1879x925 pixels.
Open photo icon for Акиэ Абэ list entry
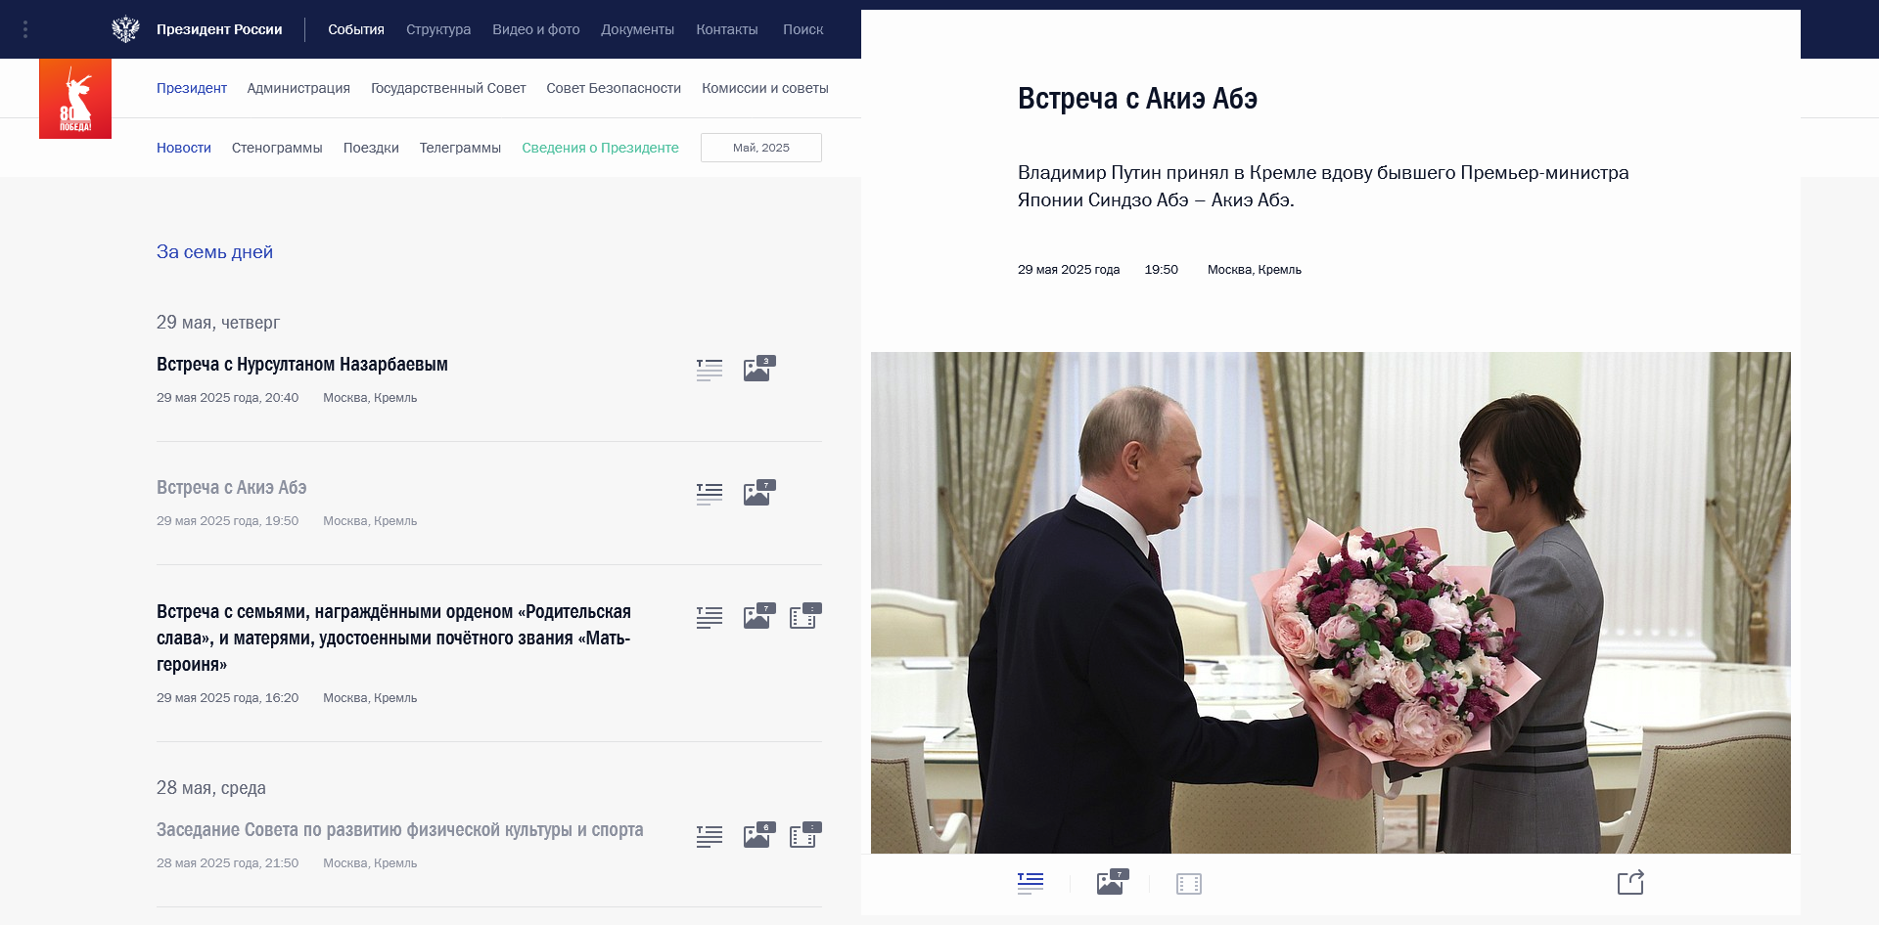(759, 492)
